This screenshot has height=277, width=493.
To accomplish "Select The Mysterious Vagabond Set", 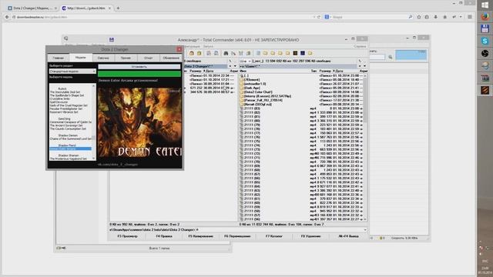I will [69, 159].
